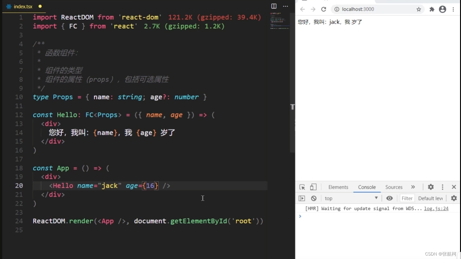This screenshot has height=259, width=461.
Task: Toggle the console sidebar
Action: [302, 198]
